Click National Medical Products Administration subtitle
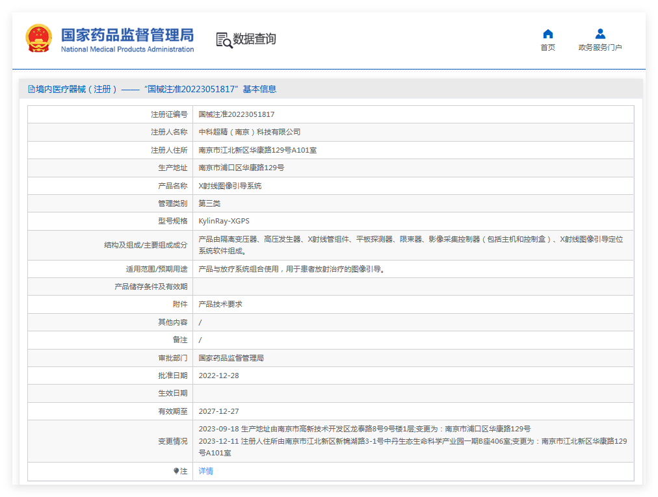The width and height of the screenshot is (658, 497). [127, 49]
